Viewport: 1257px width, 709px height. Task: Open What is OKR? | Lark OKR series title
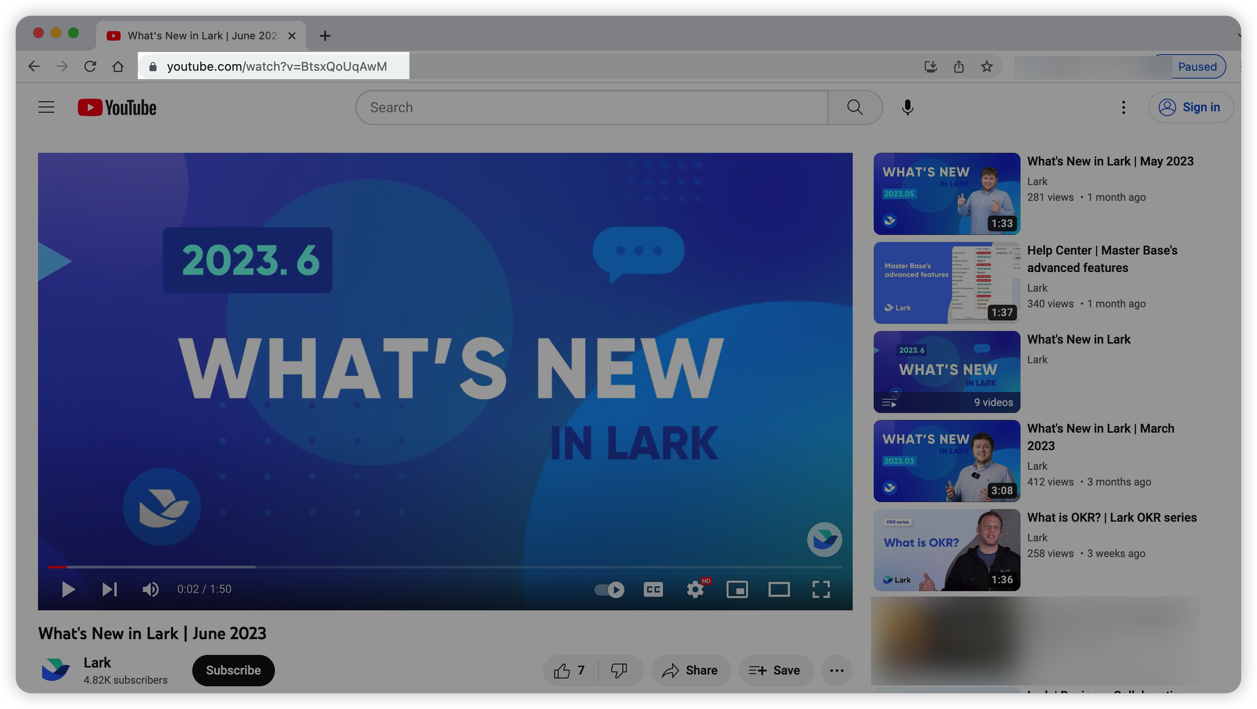point(1111,517)
